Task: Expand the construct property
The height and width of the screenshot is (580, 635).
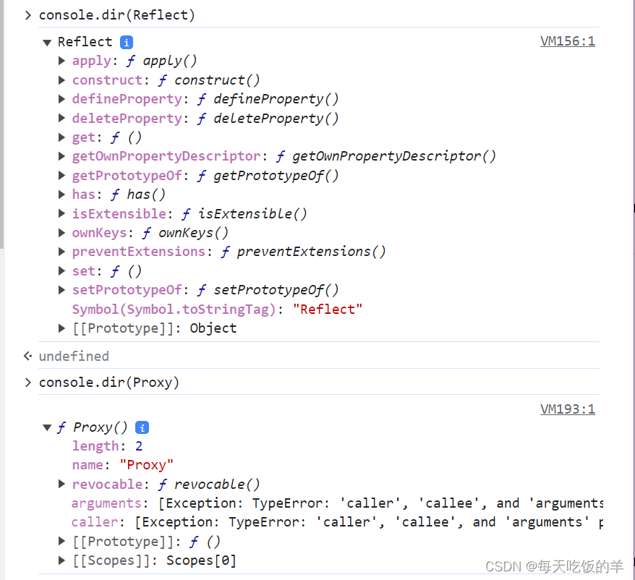Action: pos(61,80)
